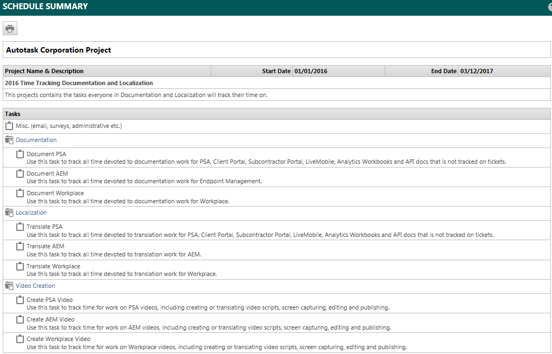Select the Translate Workplace task name
Viewport: 552px width, 354px height.
coord(53,266)
